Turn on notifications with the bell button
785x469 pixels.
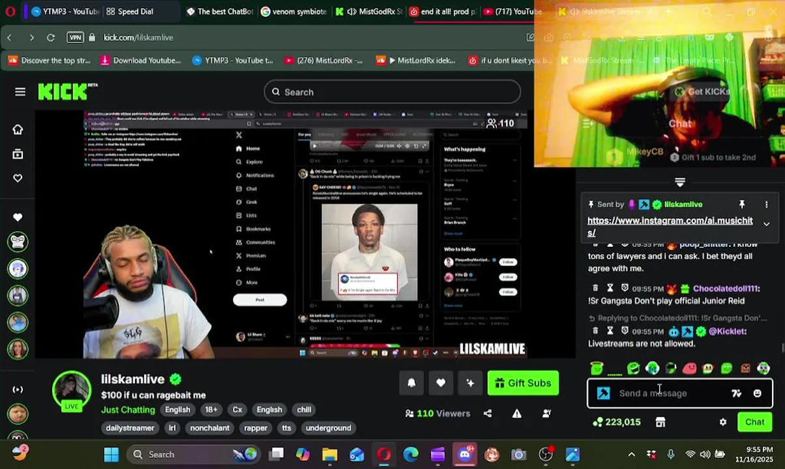[411, 383]
